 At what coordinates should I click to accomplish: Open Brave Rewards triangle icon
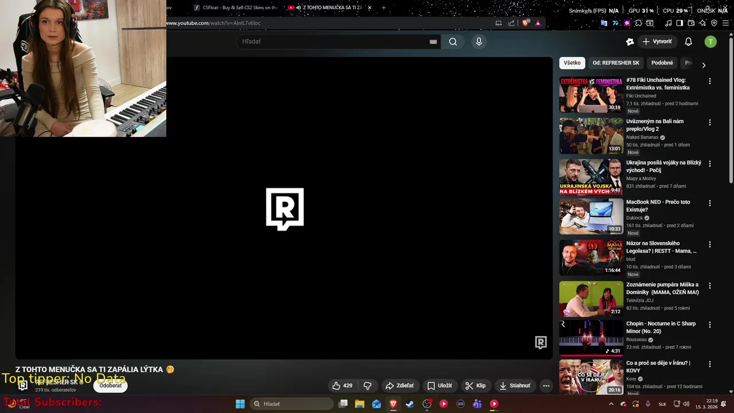(x=538, y=23)
